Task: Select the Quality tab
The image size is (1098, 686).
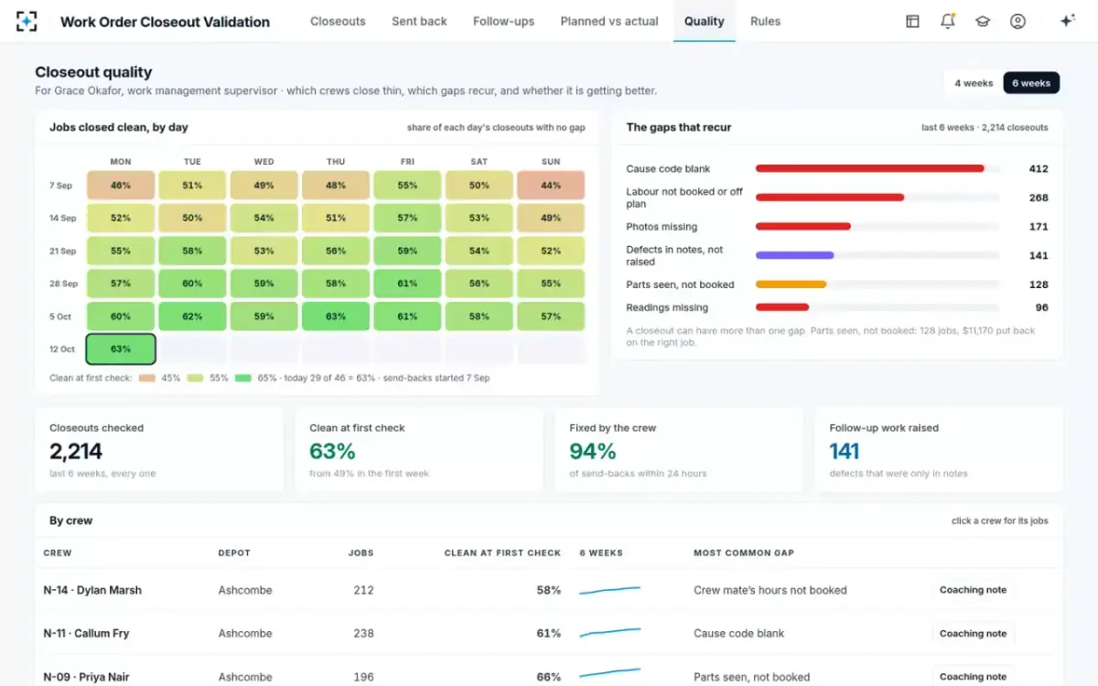Action: (x=705, y=21)
